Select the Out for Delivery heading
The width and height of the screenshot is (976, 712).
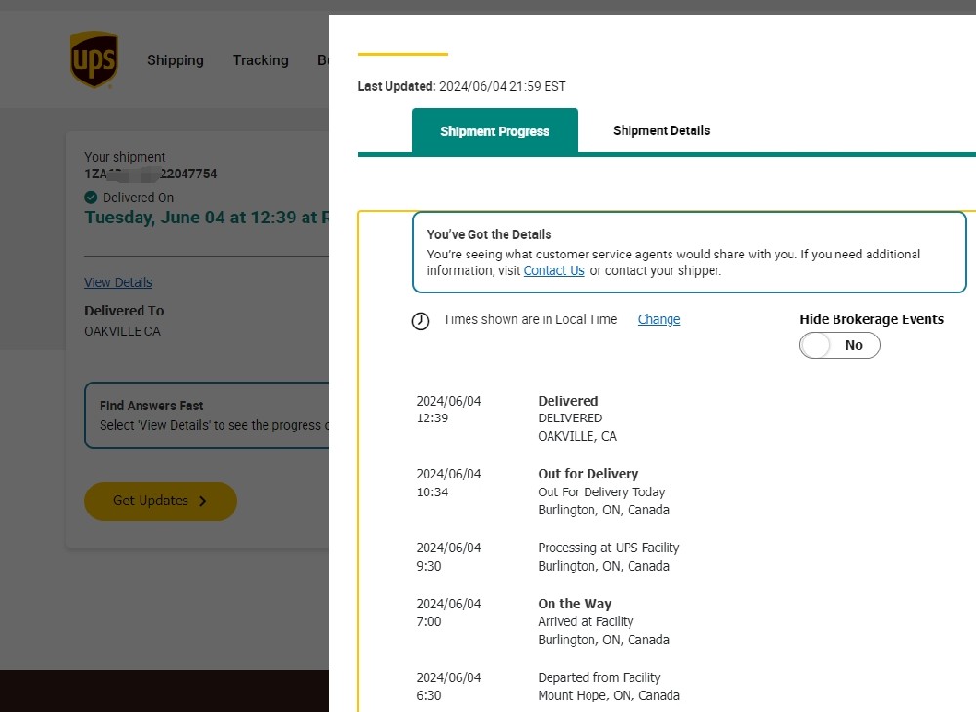click(x=589, y=474)
